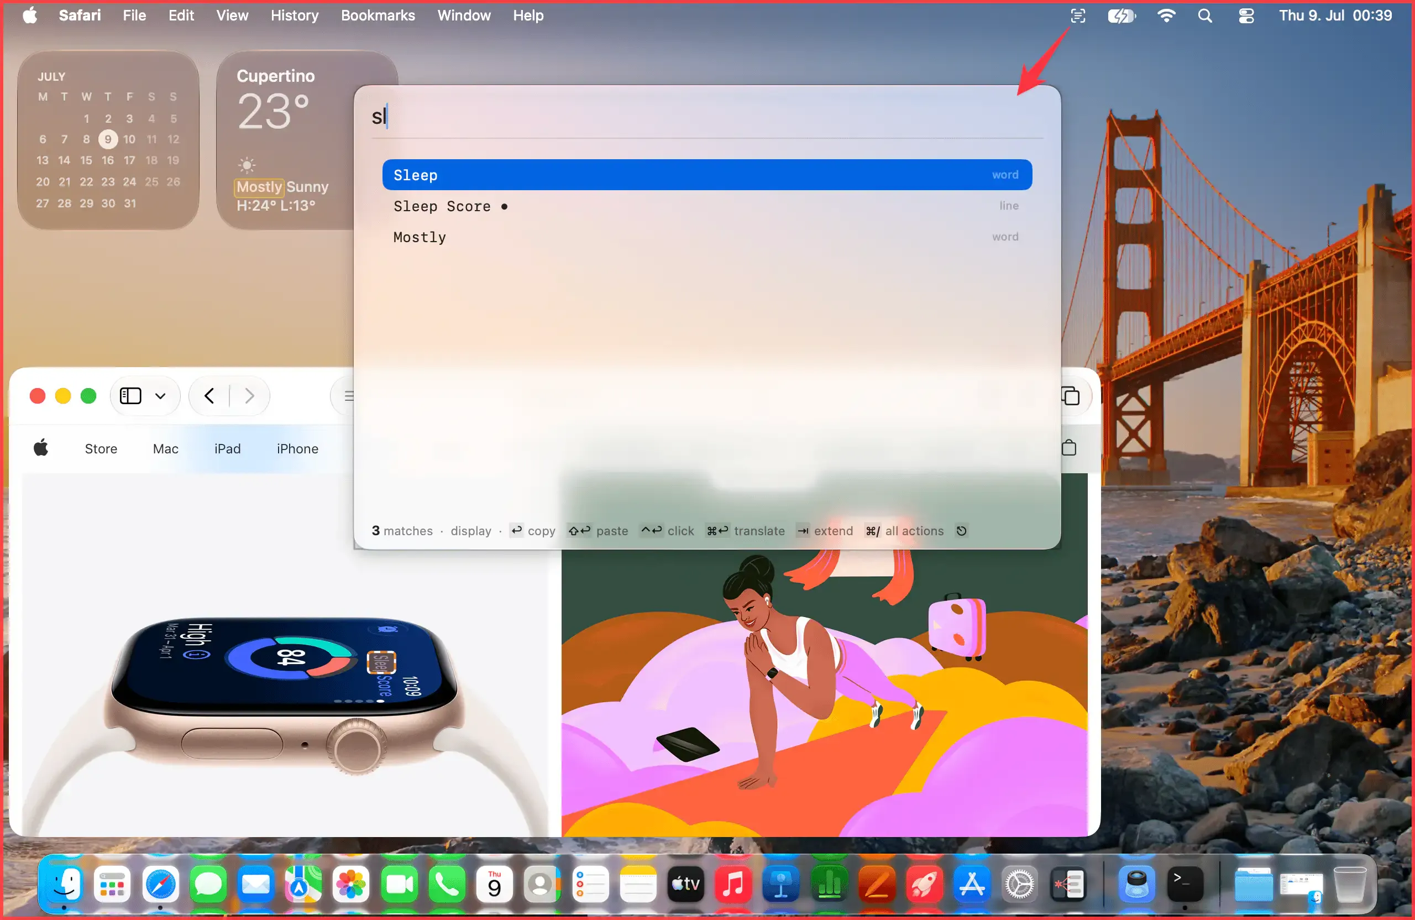Viewport: 1415px width, 920px height.
Task: Open the shopping bag icon
Action: point(1069,448)
